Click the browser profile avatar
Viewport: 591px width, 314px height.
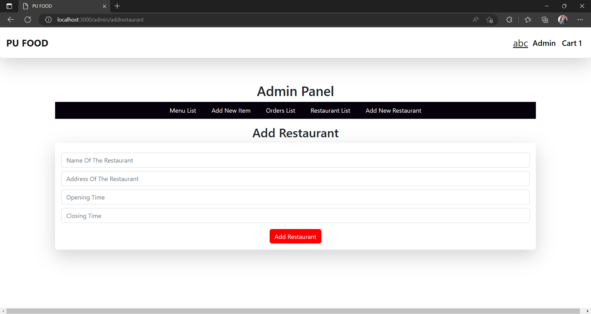563,19
